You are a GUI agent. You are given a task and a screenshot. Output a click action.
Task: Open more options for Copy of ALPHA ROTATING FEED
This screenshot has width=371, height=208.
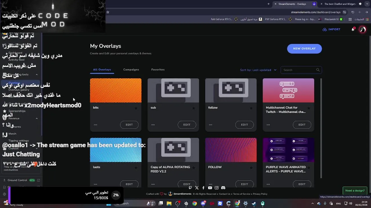coord(153,184)
